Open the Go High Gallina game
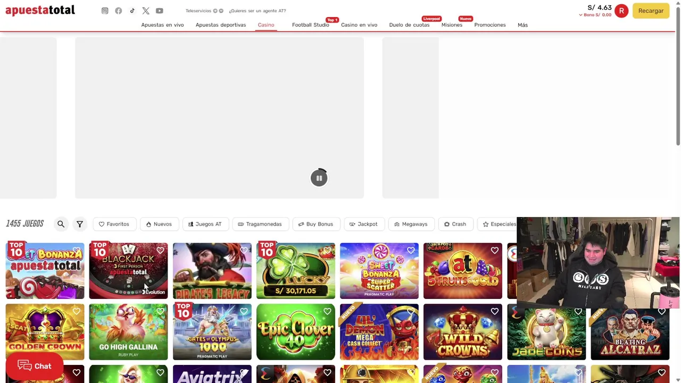The height and width of the screenshot is (383, 681). [x=128, y=332]
